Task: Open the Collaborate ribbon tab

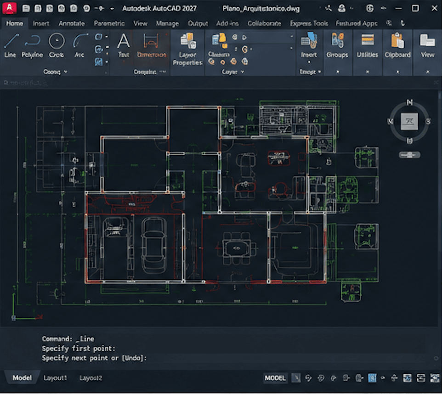Action: (x=264, y=23)
